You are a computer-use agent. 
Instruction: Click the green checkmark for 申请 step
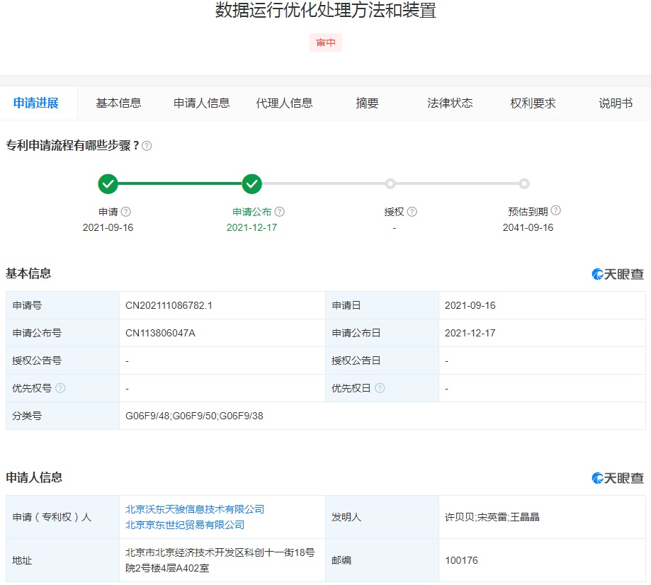(x=108, y=183)
